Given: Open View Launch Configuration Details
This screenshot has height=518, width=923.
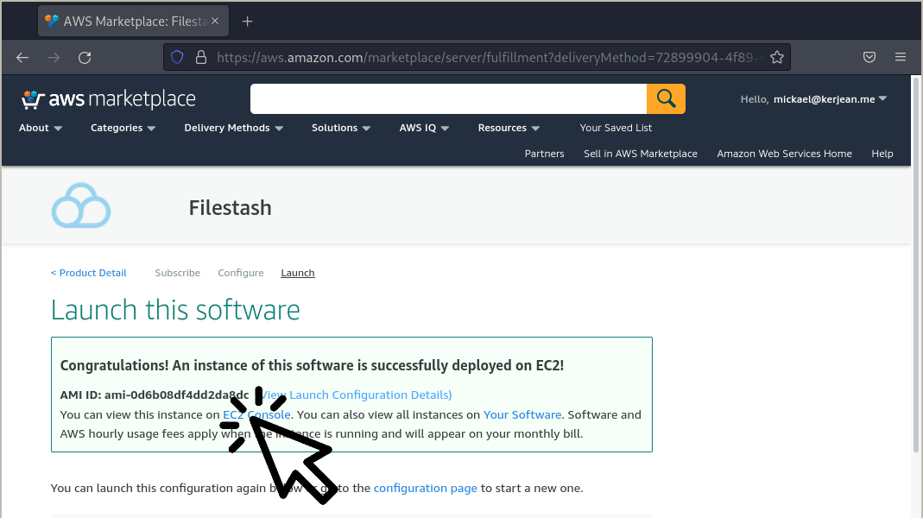Looking at the screenshot, I should click(x=356, y=395).
